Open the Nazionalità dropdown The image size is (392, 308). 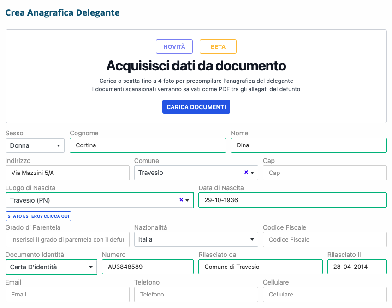pyautogui.click(x=196, y=239)
